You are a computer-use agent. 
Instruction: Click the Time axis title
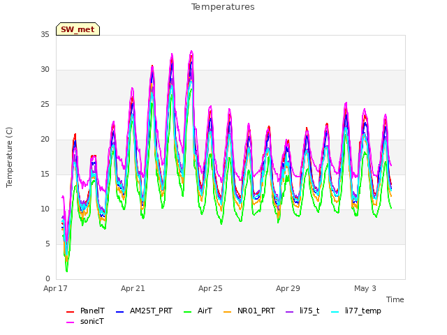[395, 299]
